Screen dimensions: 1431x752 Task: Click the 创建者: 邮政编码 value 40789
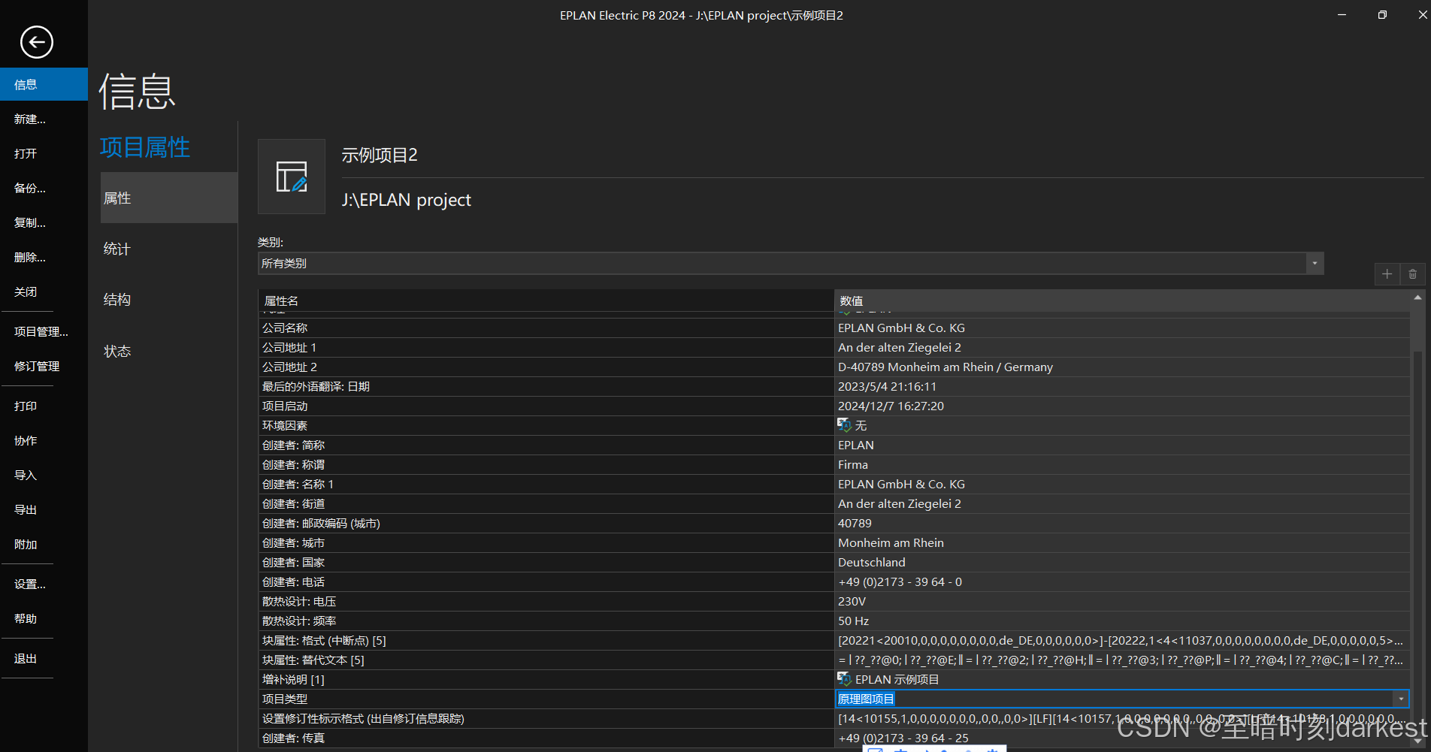(1122, 523)
